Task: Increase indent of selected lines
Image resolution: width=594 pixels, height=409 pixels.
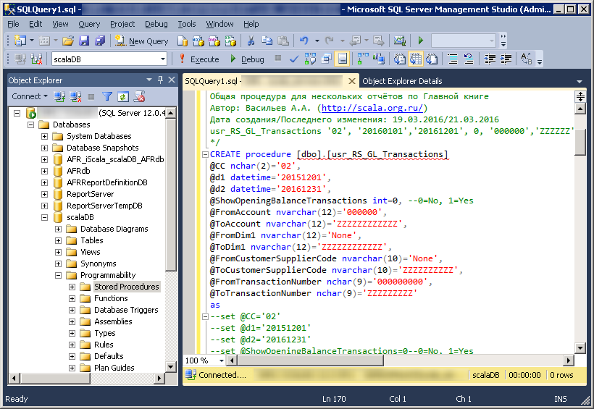Action: (x=506, y=59)
